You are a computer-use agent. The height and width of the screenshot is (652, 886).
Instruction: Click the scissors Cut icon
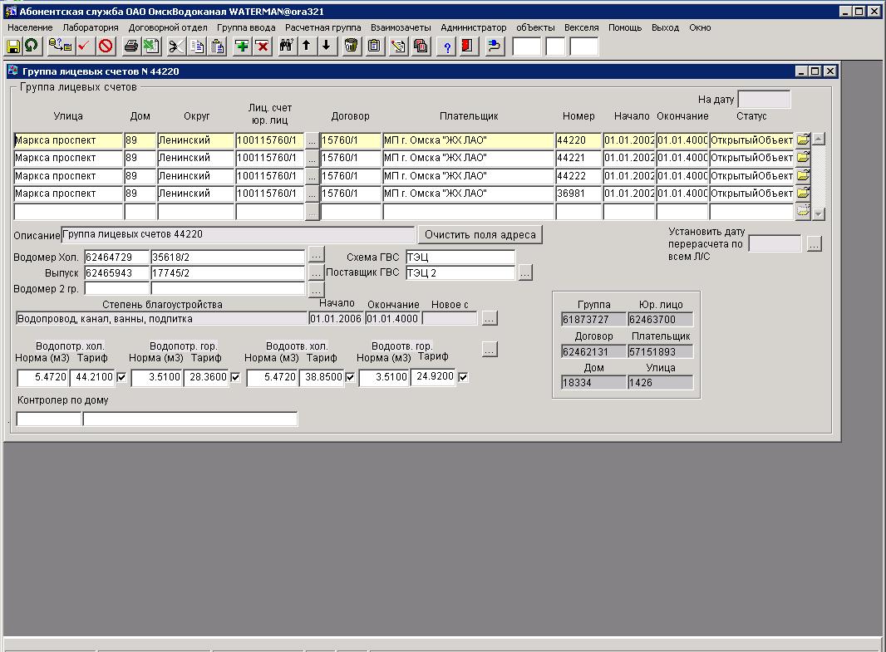[176, 47]
